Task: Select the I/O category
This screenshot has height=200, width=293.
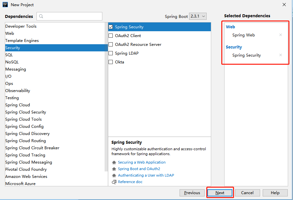Action: tap(55, 76)
